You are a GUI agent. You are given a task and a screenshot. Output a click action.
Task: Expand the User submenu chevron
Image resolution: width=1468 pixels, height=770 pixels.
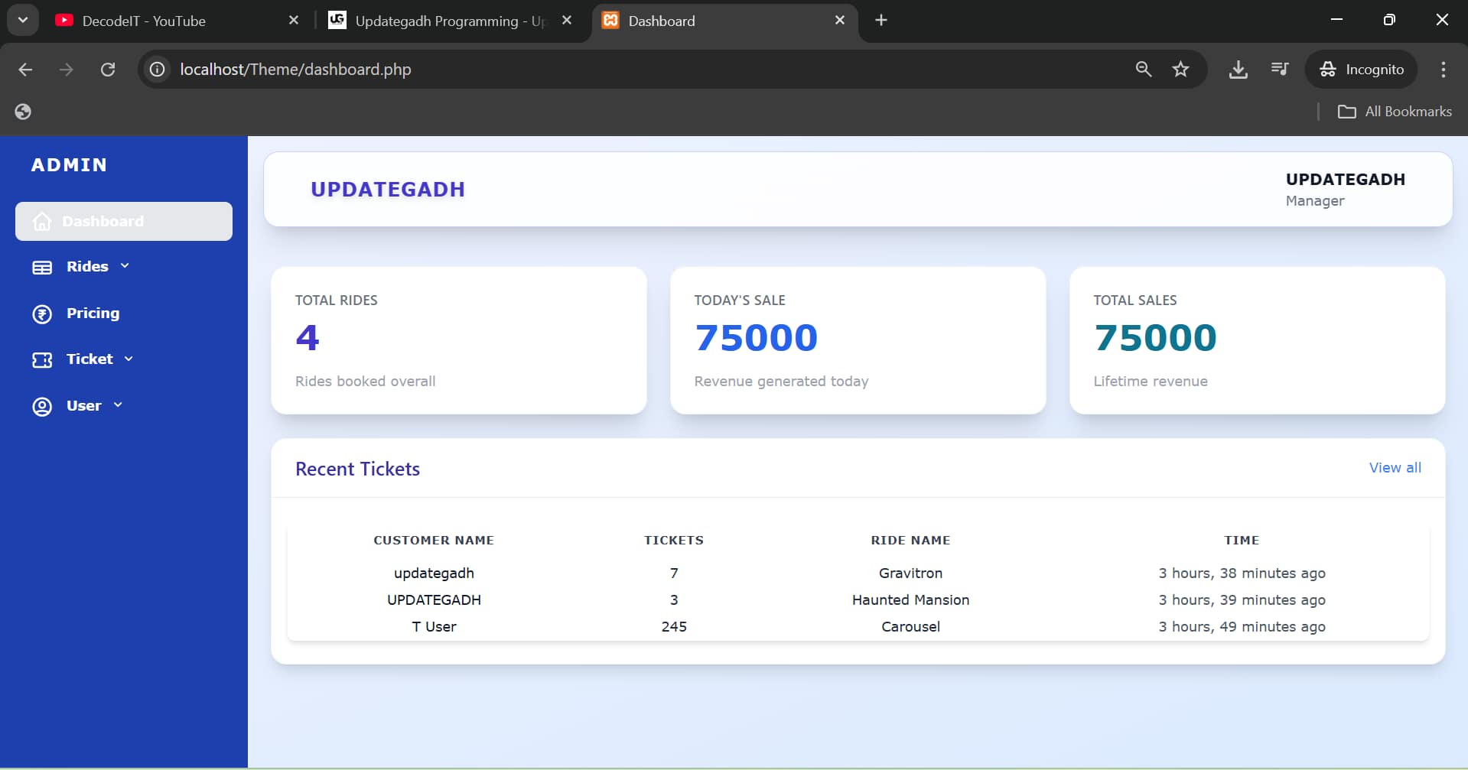pos(118,405)
